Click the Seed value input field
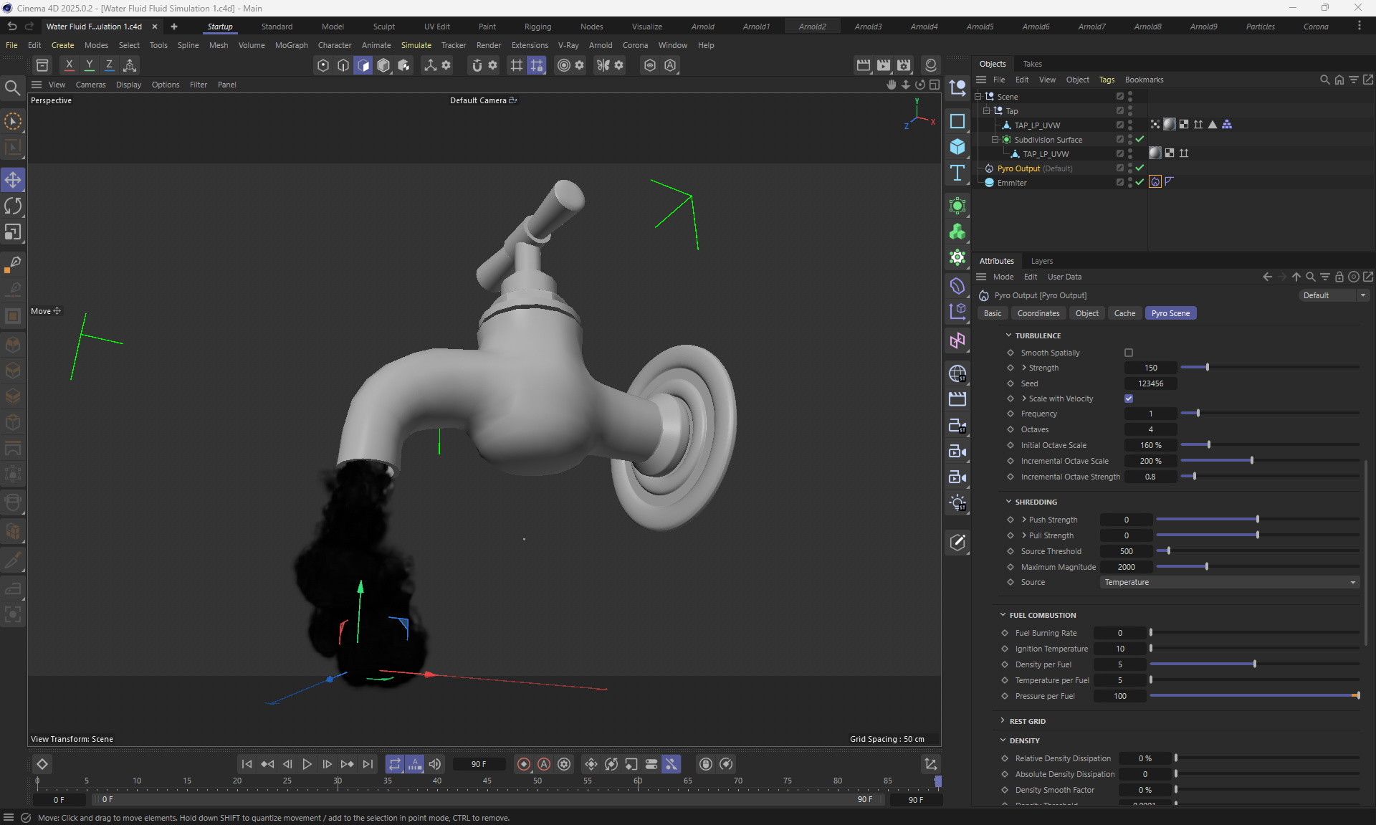The width and height of the screenshot is (1376, 825). [1150, 383]
